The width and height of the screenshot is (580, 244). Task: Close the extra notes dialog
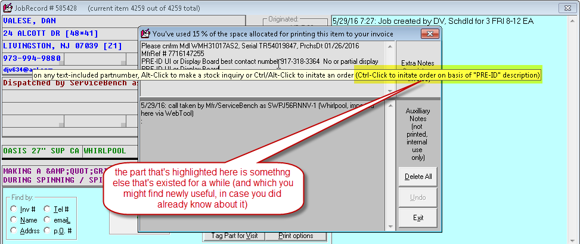click(427, 33)
